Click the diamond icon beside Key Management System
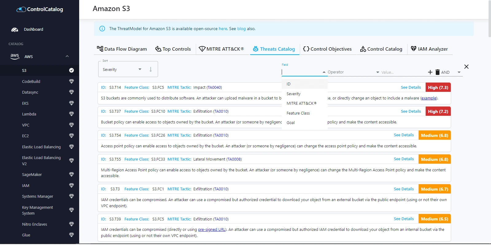This screenshot has width=491, height=245. [72, 210]
